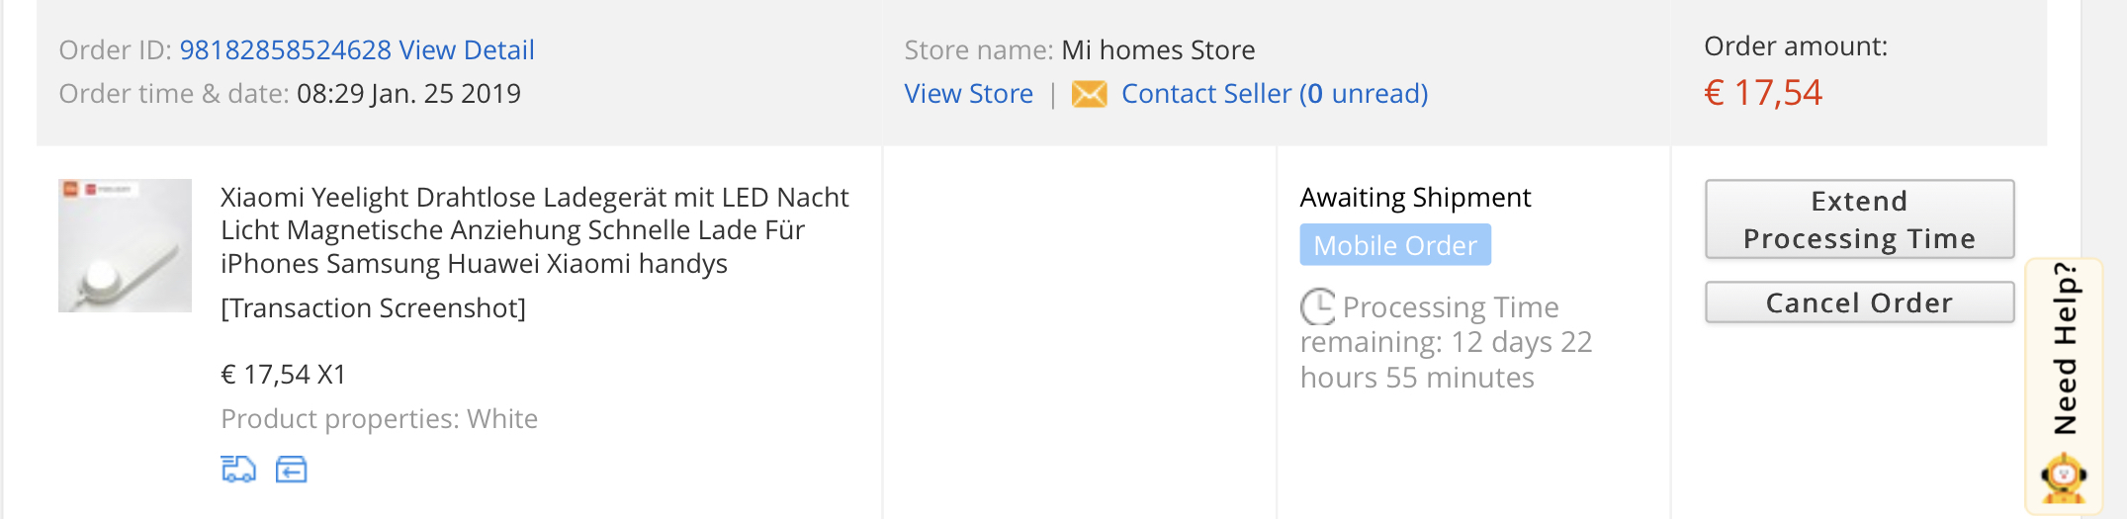Click the Mobile Order badge
This screenshot has width=2127, height=519.
(1395, 245)
